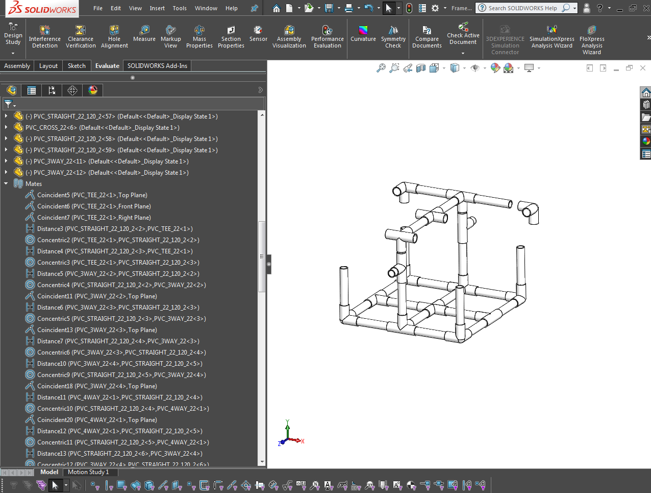Viewport: 651px width, 493px height.
Task: Enable the Curvature display
Action: (363, 34)
